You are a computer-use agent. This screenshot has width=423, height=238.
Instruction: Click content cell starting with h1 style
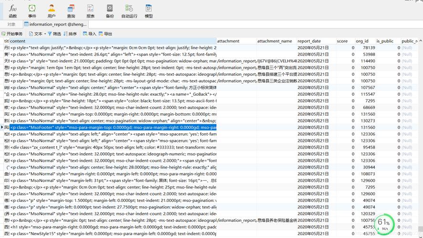(113, 227)
